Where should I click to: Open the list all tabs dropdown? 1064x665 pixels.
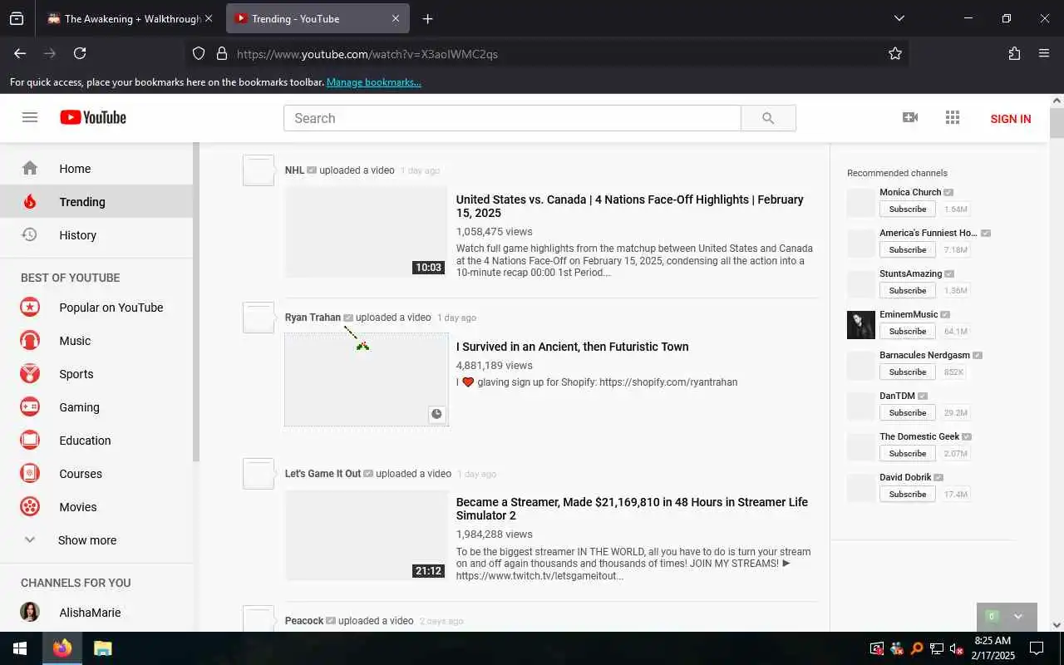[x=899, y=18]
